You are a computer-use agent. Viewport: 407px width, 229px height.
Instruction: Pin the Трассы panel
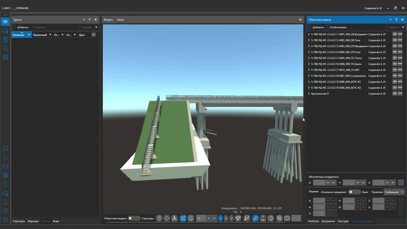point(90,19)
